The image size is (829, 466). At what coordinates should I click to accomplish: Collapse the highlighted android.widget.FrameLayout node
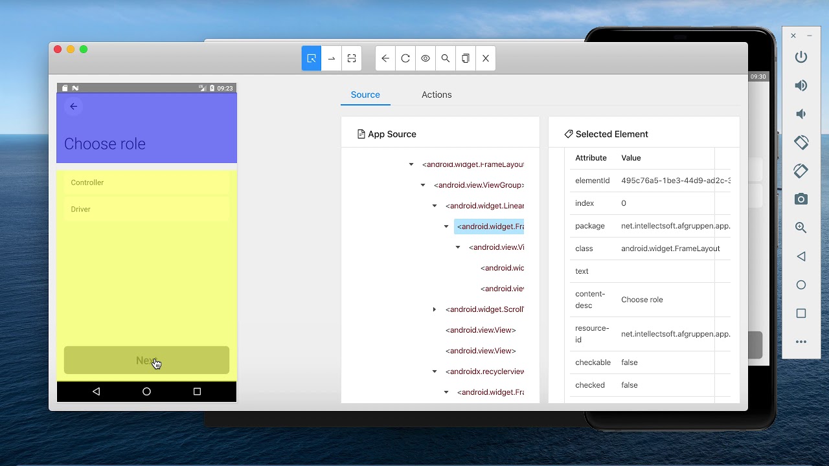point(446,227)
